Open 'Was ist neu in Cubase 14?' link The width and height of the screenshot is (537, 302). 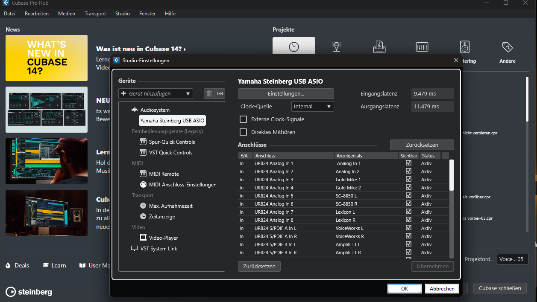click(141, 49)
